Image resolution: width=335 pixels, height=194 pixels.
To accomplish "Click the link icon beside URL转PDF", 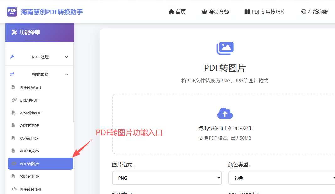I will pyautogui.click(x=14, y=100).
